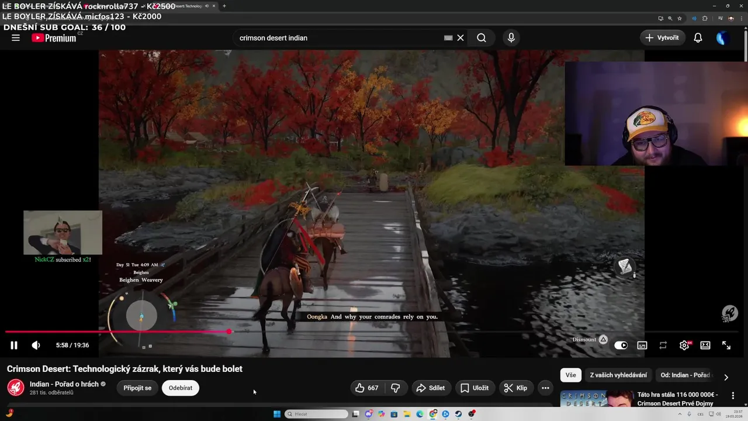The width and height of the screenshot is (748, 421).
Task: Select the 'Od: Indian - Pořad' chip
Action: point(685,375)
